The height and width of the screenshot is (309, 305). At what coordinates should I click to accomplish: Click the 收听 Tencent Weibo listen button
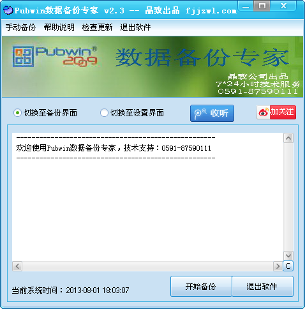pyautogui.click(x=212, y=113)
